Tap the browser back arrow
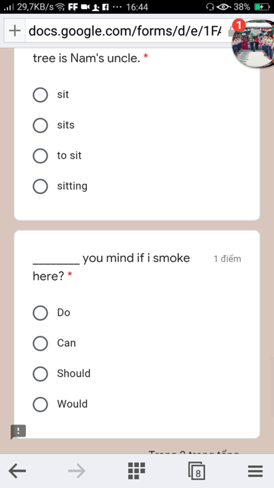Image resolution: width=274 pixels, height=488 pixels. click(17, 471)
